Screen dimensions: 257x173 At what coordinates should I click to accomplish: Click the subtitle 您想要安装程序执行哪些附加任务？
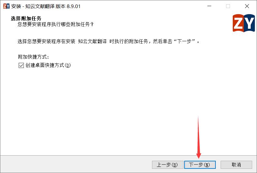click(56, 24)
